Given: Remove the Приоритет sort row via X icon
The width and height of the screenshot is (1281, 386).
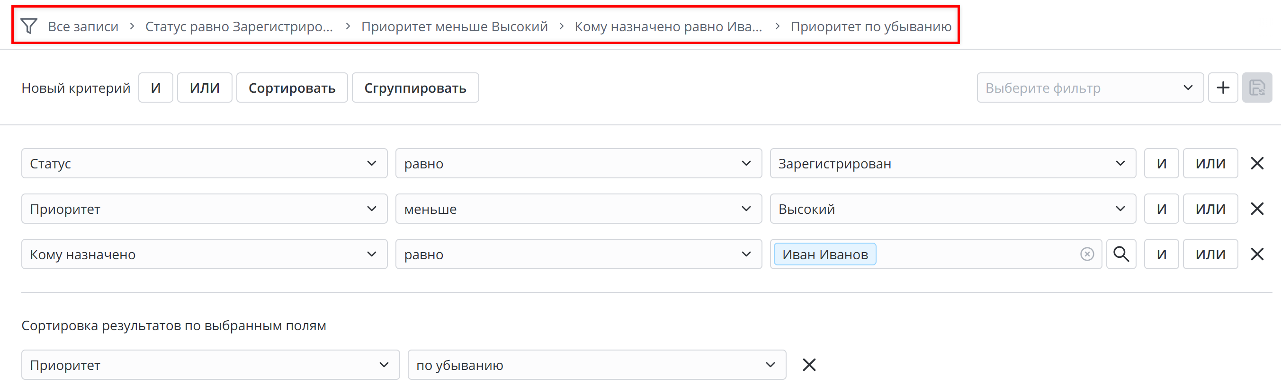Looking at the screenshot, I should (x=808, y=364).
